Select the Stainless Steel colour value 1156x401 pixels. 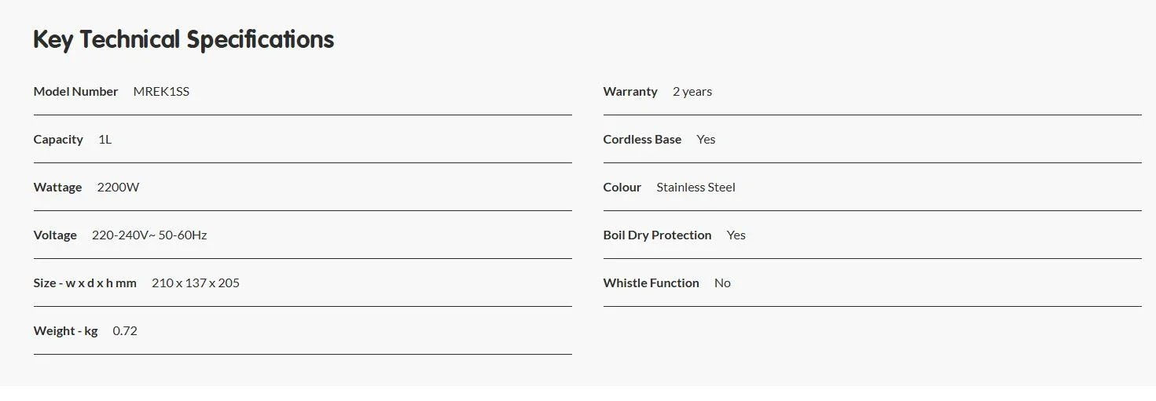pos(695,187)
